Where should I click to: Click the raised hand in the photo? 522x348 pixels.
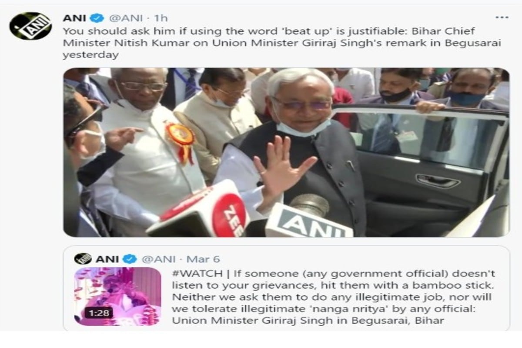[282, 169]
